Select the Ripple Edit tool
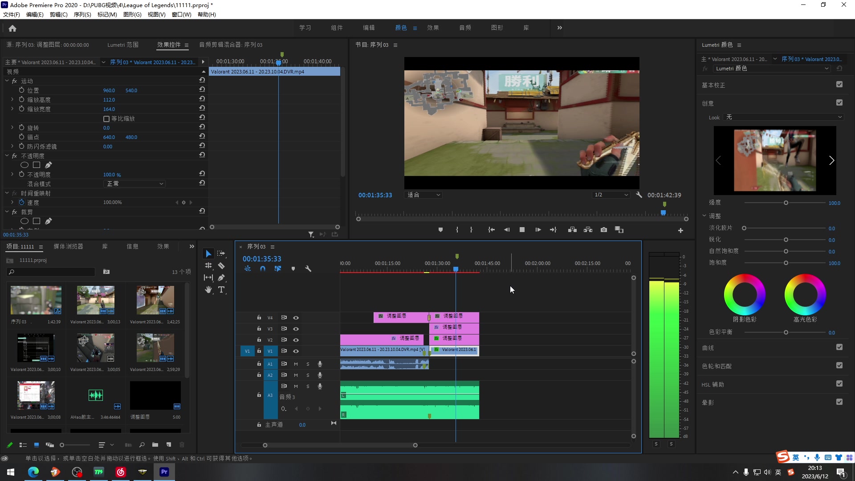Screen dimensions: 855x481 click(208, 265)
